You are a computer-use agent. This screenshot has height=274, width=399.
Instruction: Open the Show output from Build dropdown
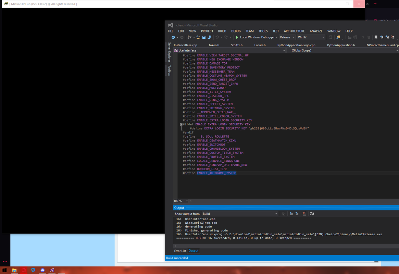tap(240, 214)
